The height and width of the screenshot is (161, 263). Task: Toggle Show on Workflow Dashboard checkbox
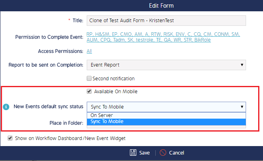10,138
